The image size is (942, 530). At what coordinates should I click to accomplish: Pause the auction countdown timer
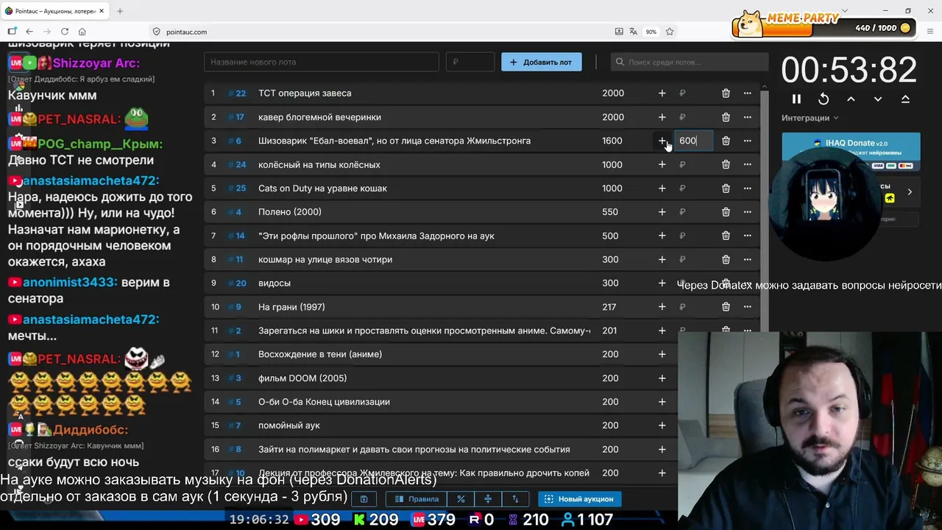point(796,99)
